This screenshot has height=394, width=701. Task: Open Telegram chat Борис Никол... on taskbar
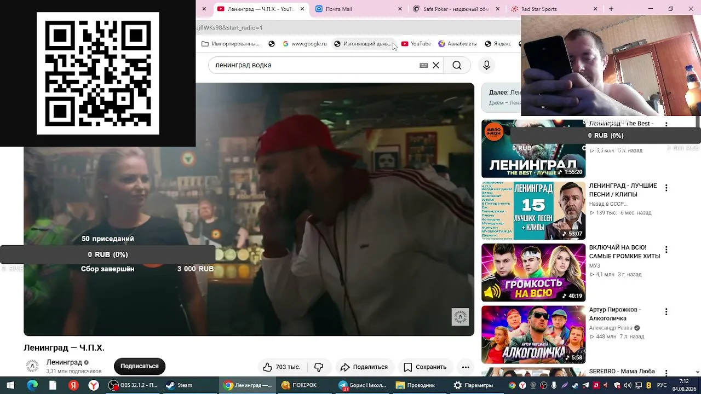[362, 385]
